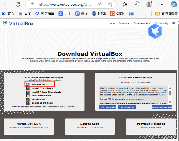
Task: Open the 文心 bookmark
Action: [8, 14]
